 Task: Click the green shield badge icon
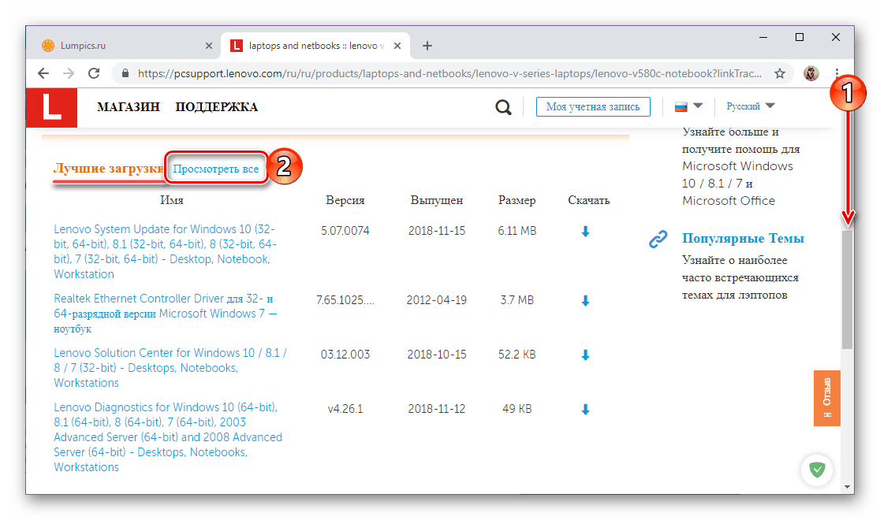tap(817, 470)
